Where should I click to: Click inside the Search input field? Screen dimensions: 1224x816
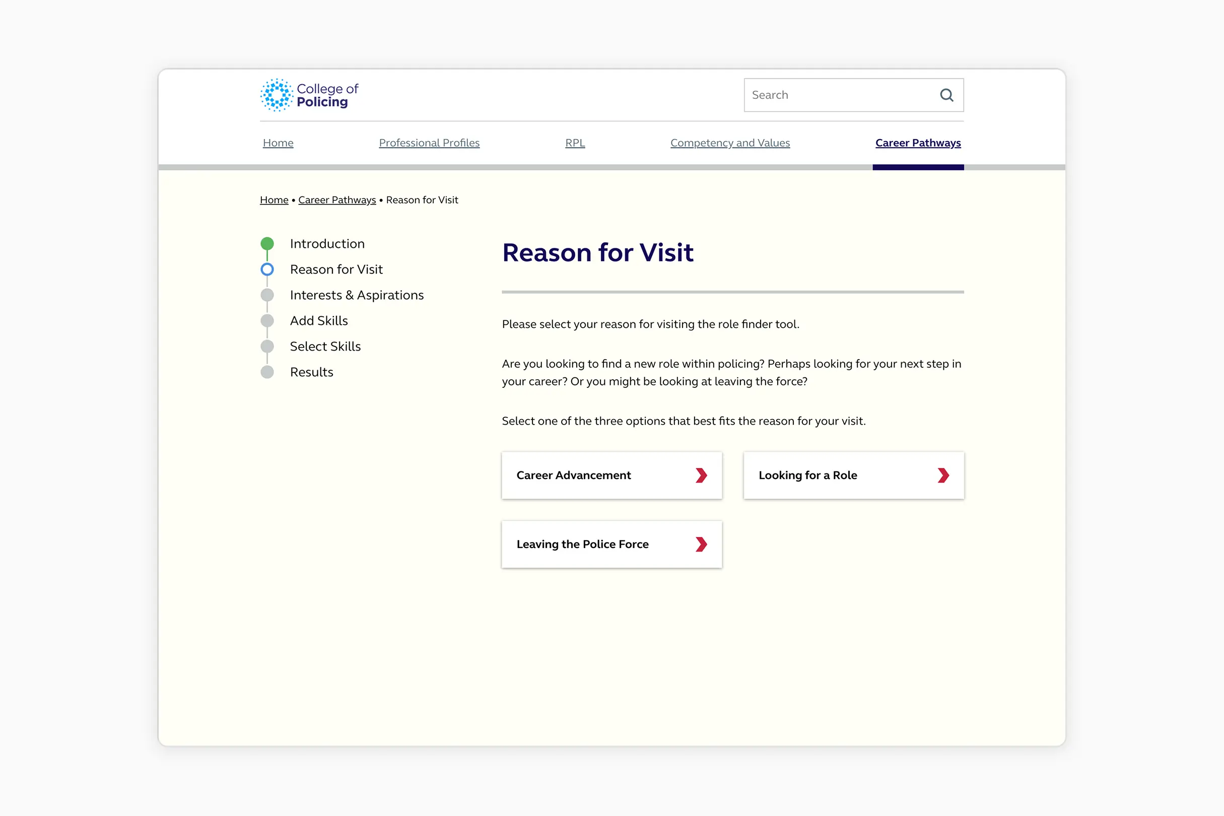coord(833,95)
